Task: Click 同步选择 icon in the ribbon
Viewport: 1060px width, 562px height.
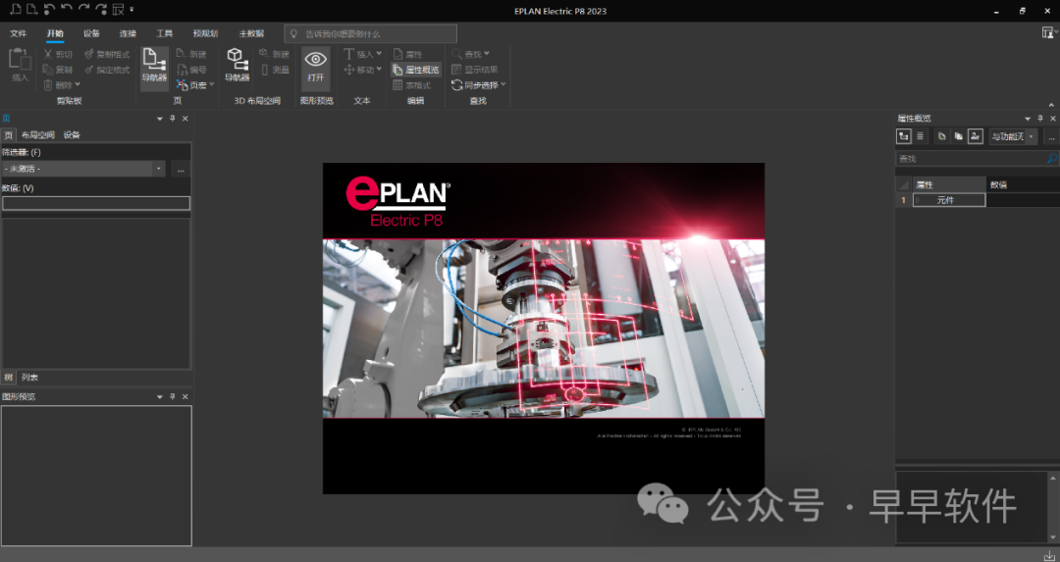Action: [456, 85]
